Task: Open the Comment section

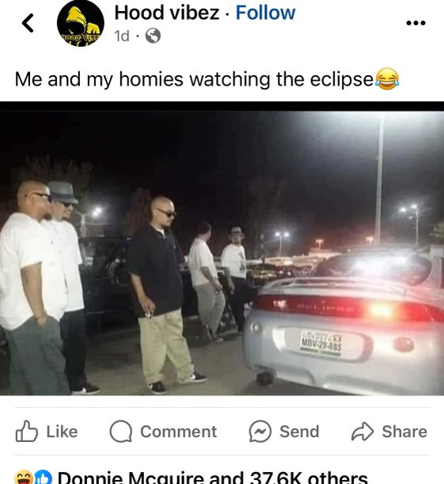Action: coord(163,431)
